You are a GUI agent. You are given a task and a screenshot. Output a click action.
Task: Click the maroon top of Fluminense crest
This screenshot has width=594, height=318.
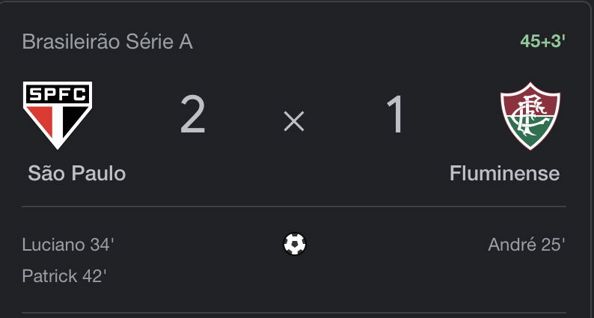pos(530,102)
